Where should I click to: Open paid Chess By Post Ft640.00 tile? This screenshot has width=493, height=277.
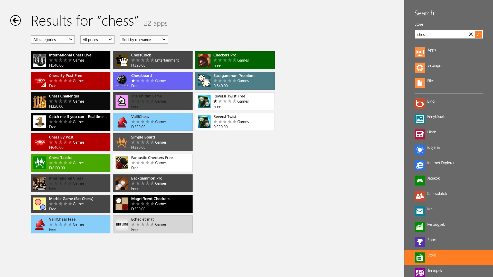coord(71,142)
